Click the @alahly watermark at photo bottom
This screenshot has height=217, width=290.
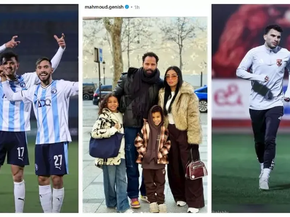(220, 212)
